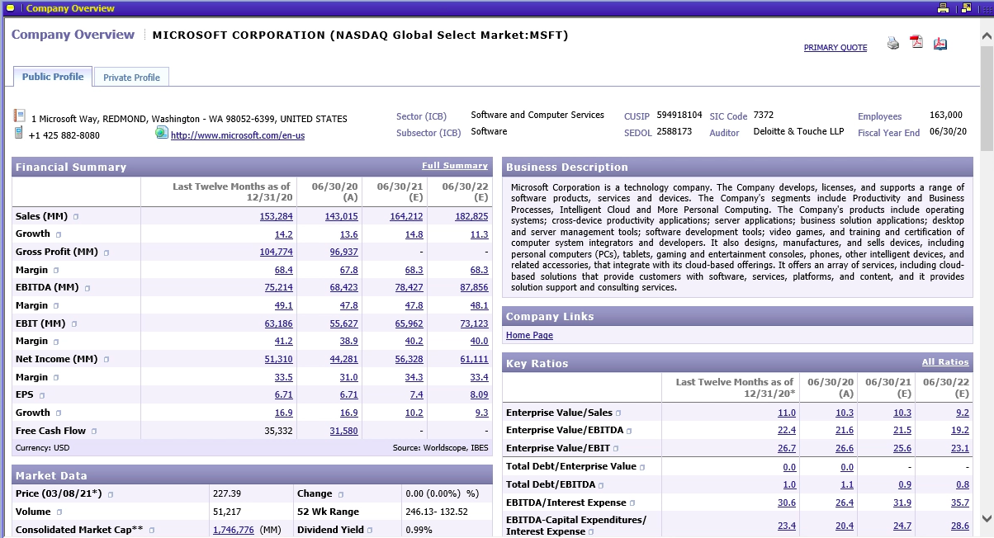
Task: Switch to the Private Profile tab
Action: tap(131, 78)
